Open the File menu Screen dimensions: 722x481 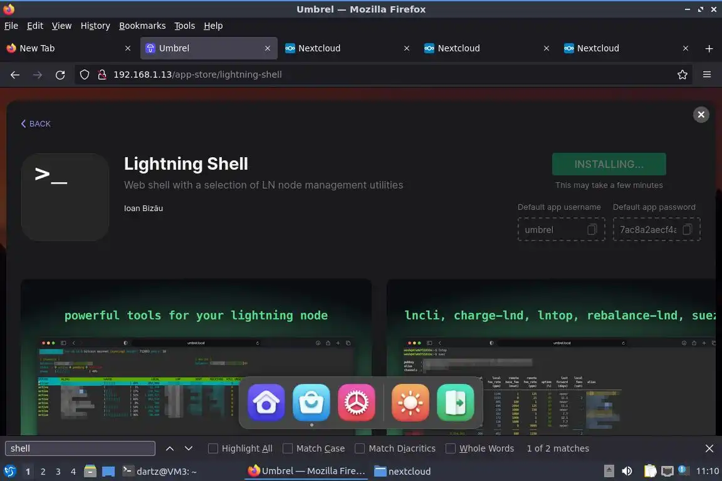click(x=11, y=26)
